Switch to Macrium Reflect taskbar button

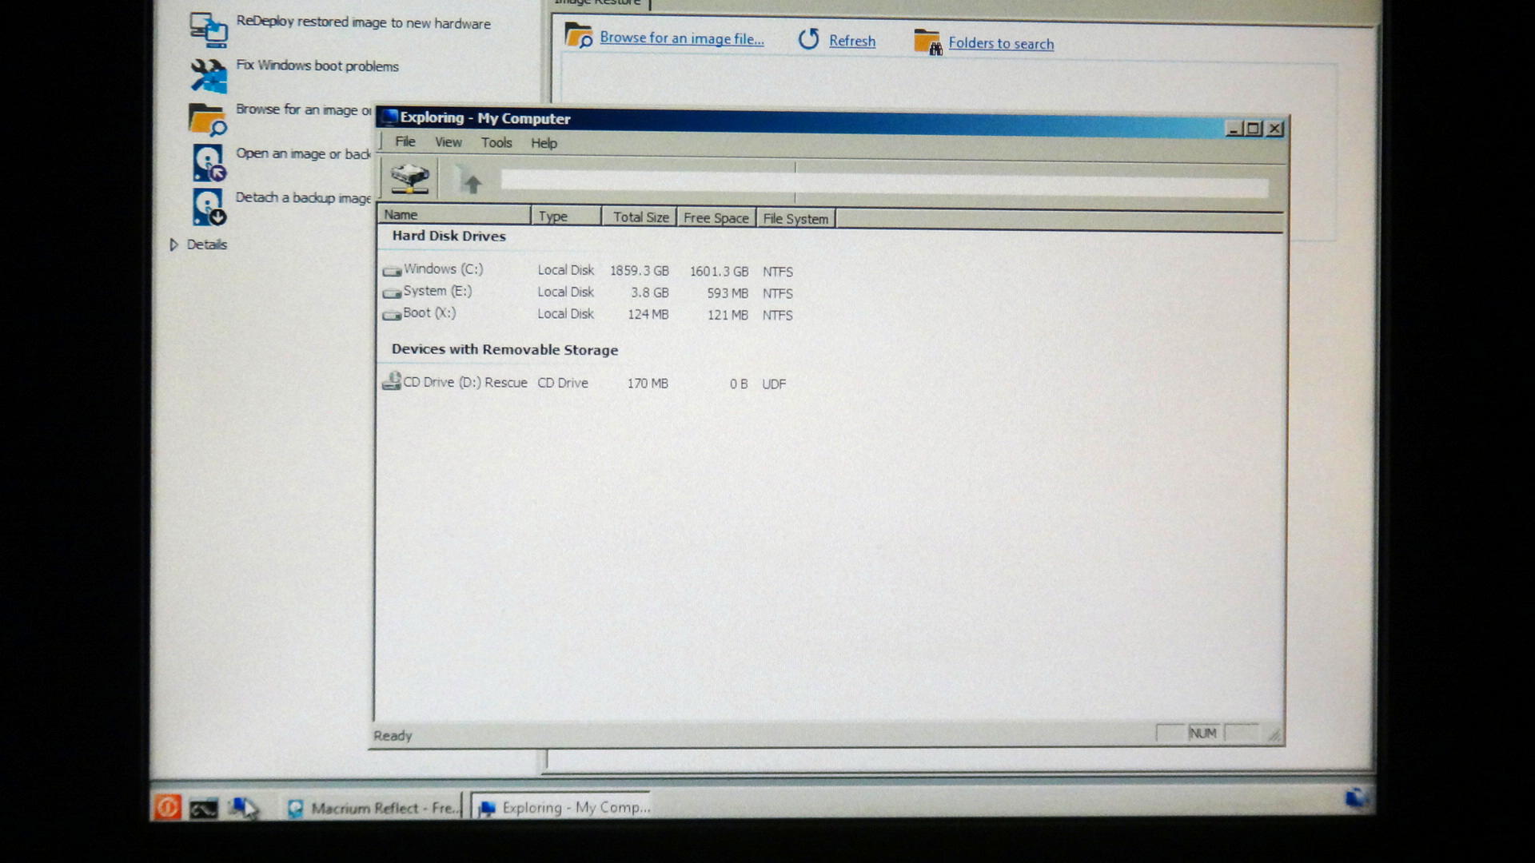tap(374, 809)
